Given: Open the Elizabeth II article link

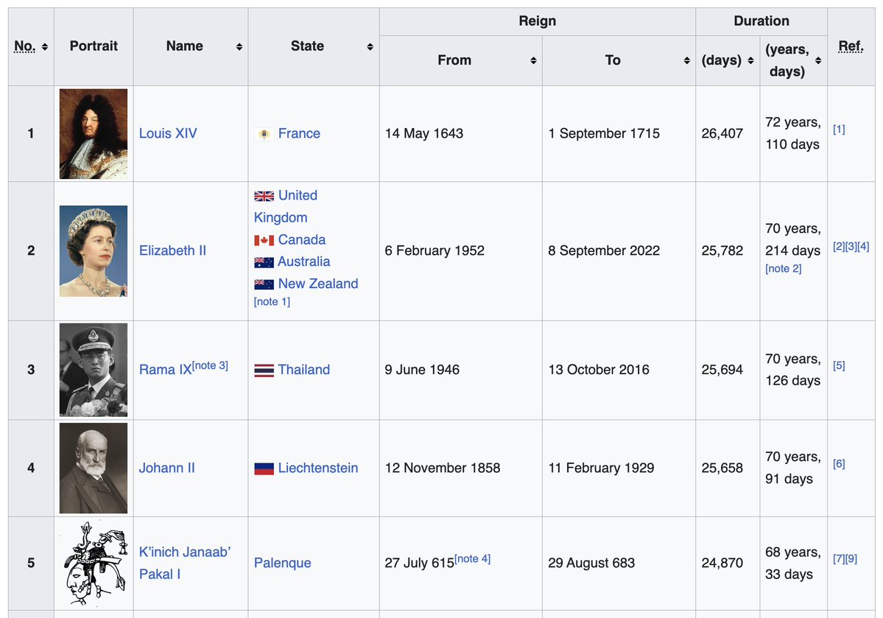Looking at the screenshot, I should (172, 250).
